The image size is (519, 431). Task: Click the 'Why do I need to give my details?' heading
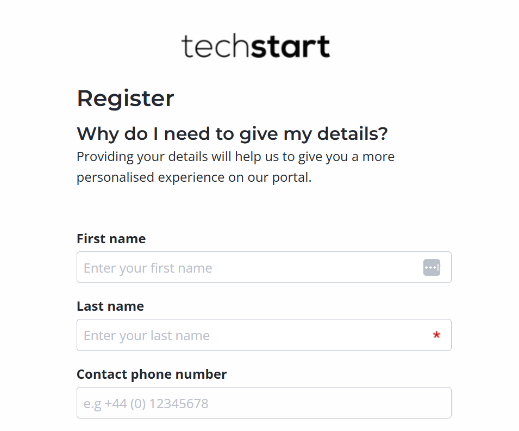tap(232, 133)
